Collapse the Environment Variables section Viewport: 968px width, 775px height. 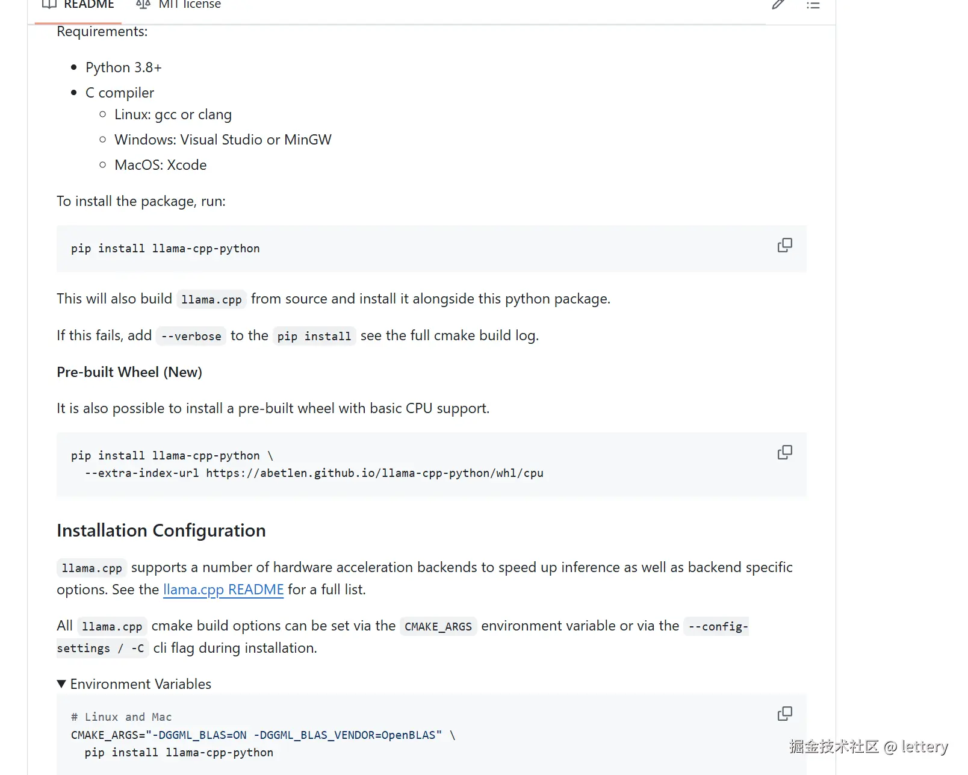pos(61,684)
